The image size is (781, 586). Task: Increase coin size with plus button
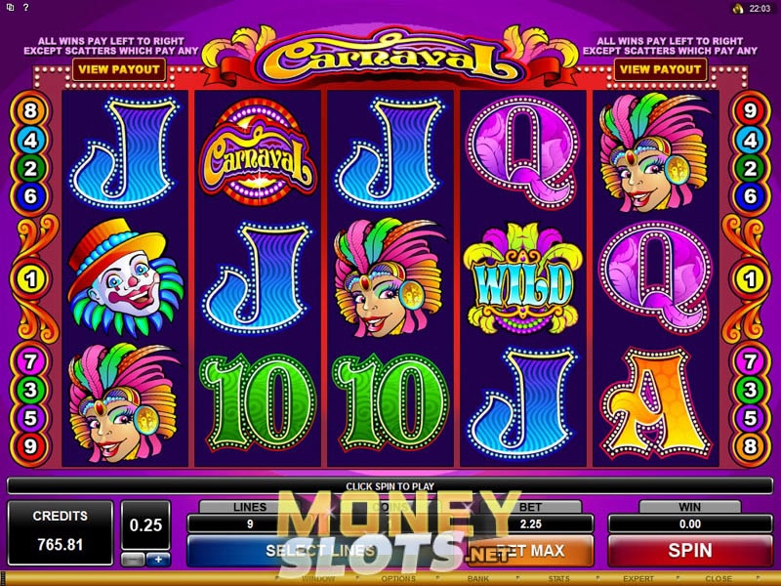(158, 560)
